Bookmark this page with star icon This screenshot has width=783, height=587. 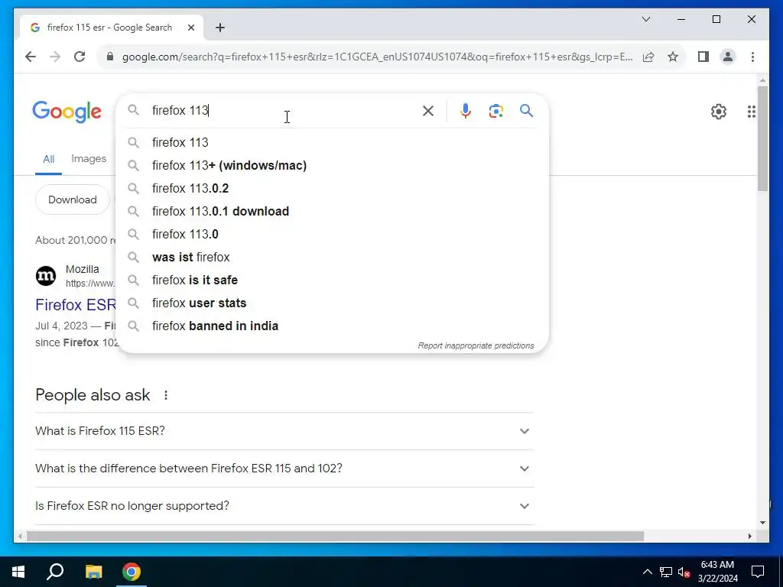point(673,57)
